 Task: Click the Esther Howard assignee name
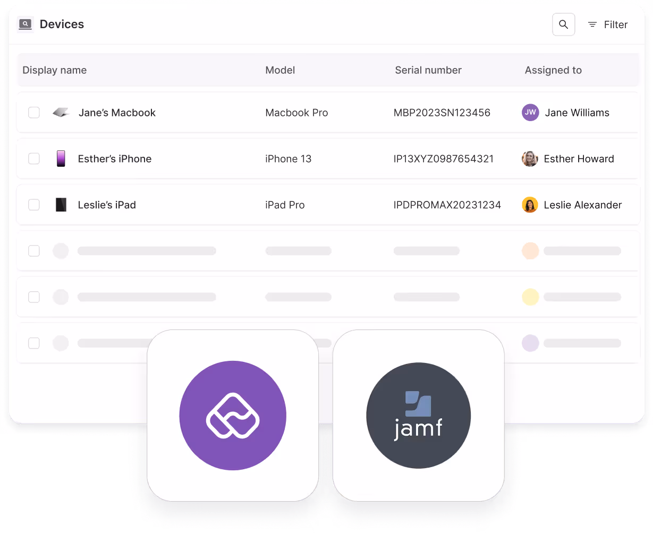tap(579, 159)
